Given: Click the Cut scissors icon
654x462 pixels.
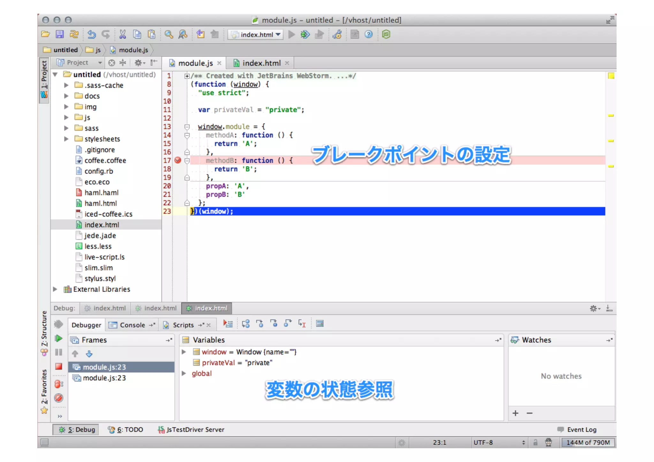Looking at the screenshot, I should click(122, 34).
